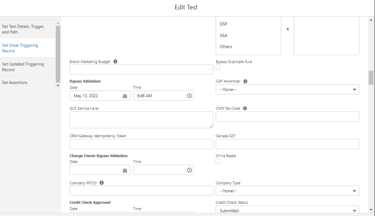Click left arrow to move list item

click(x=287, y=30)
